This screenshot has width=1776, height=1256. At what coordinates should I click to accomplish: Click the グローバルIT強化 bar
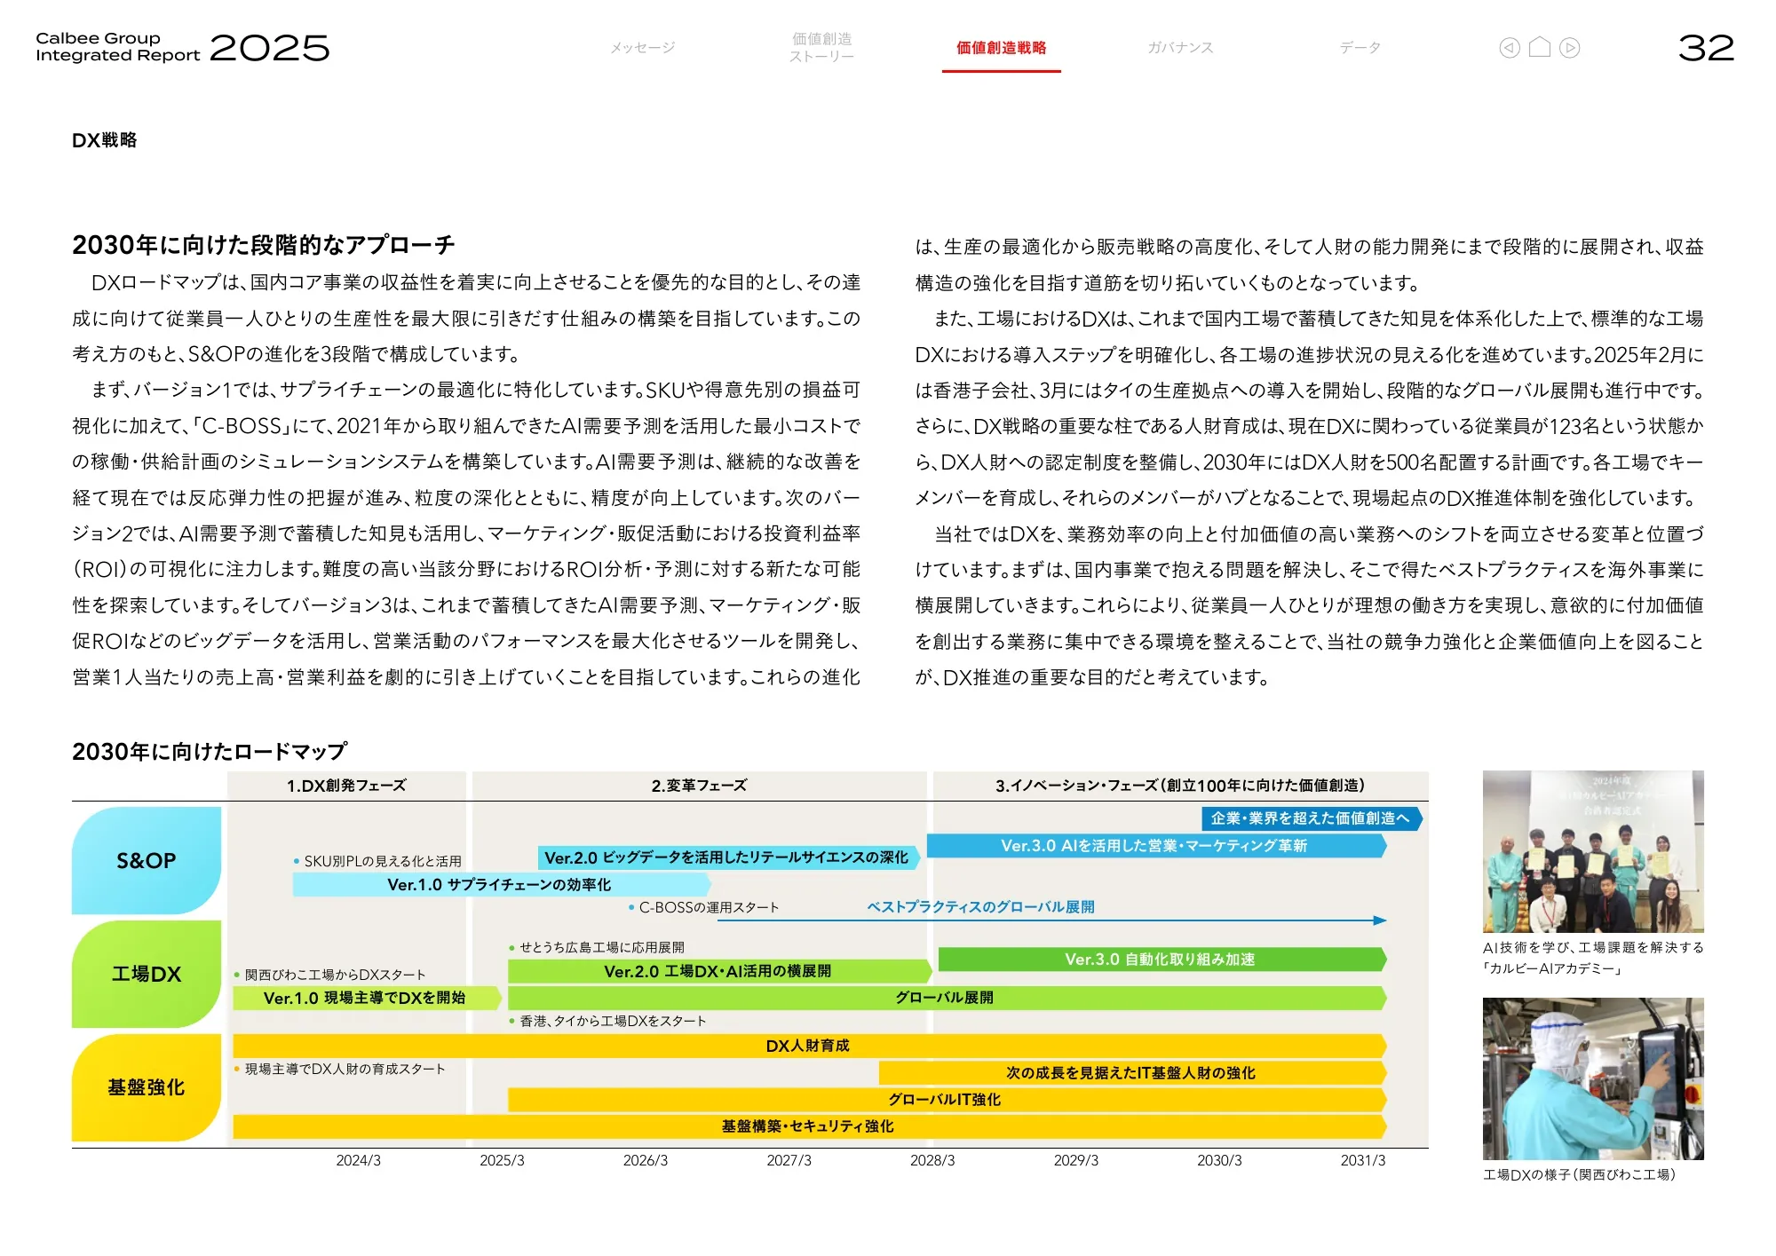tap(947, 1100)
